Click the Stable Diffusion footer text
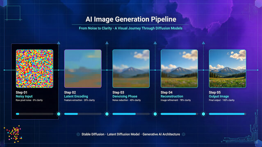The image size is (262, 147). [x=93, y=134]
